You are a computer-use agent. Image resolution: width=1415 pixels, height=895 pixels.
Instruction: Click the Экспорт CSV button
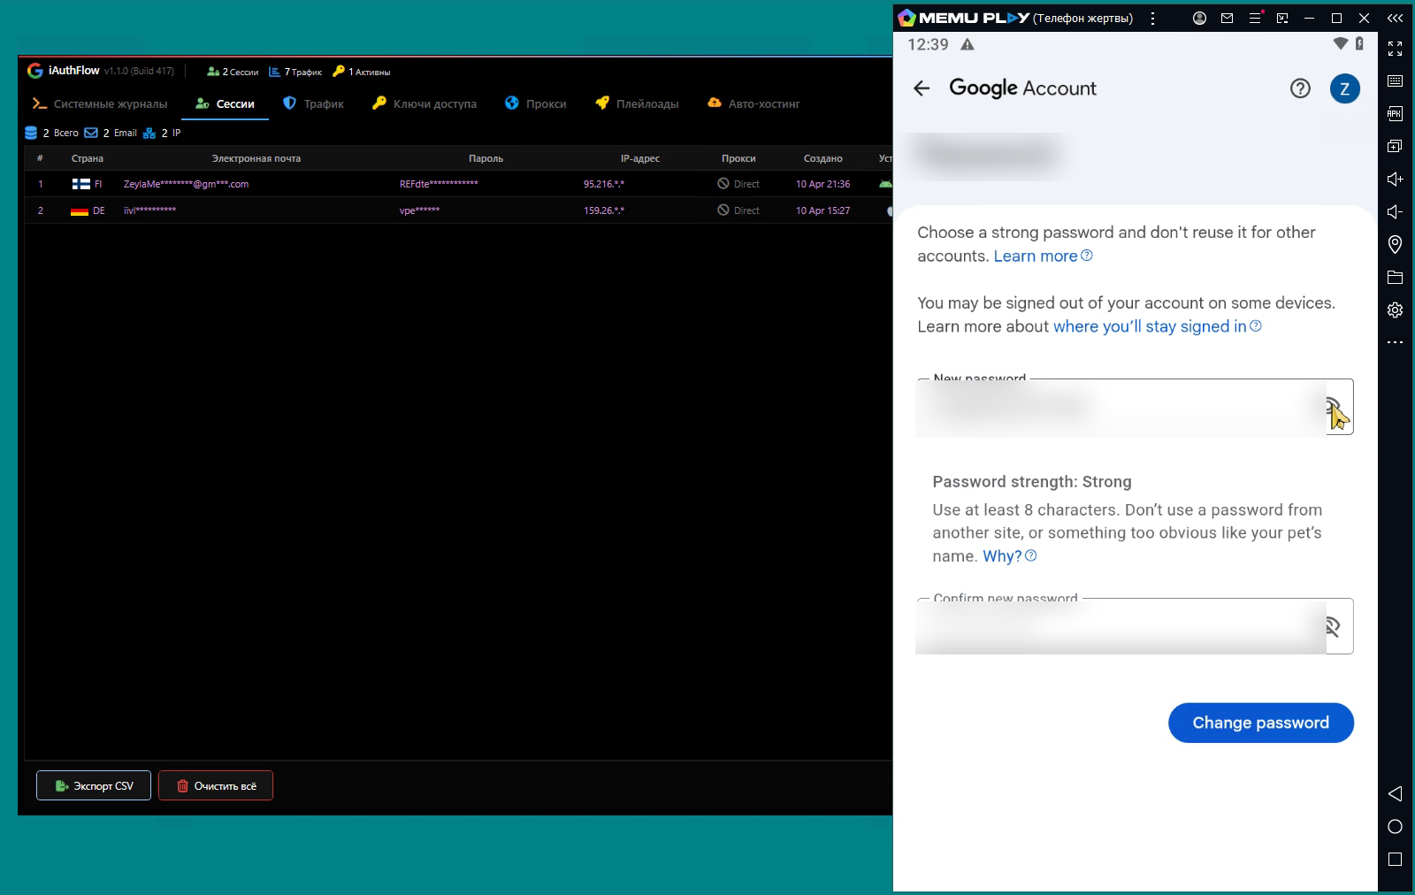(94, 785)
